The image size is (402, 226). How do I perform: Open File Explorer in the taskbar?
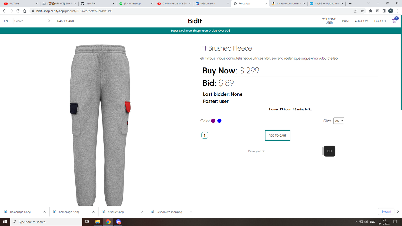pyautogui.click(x=97, y=222)
